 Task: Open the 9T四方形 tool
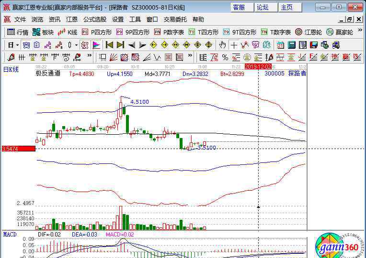240,32
